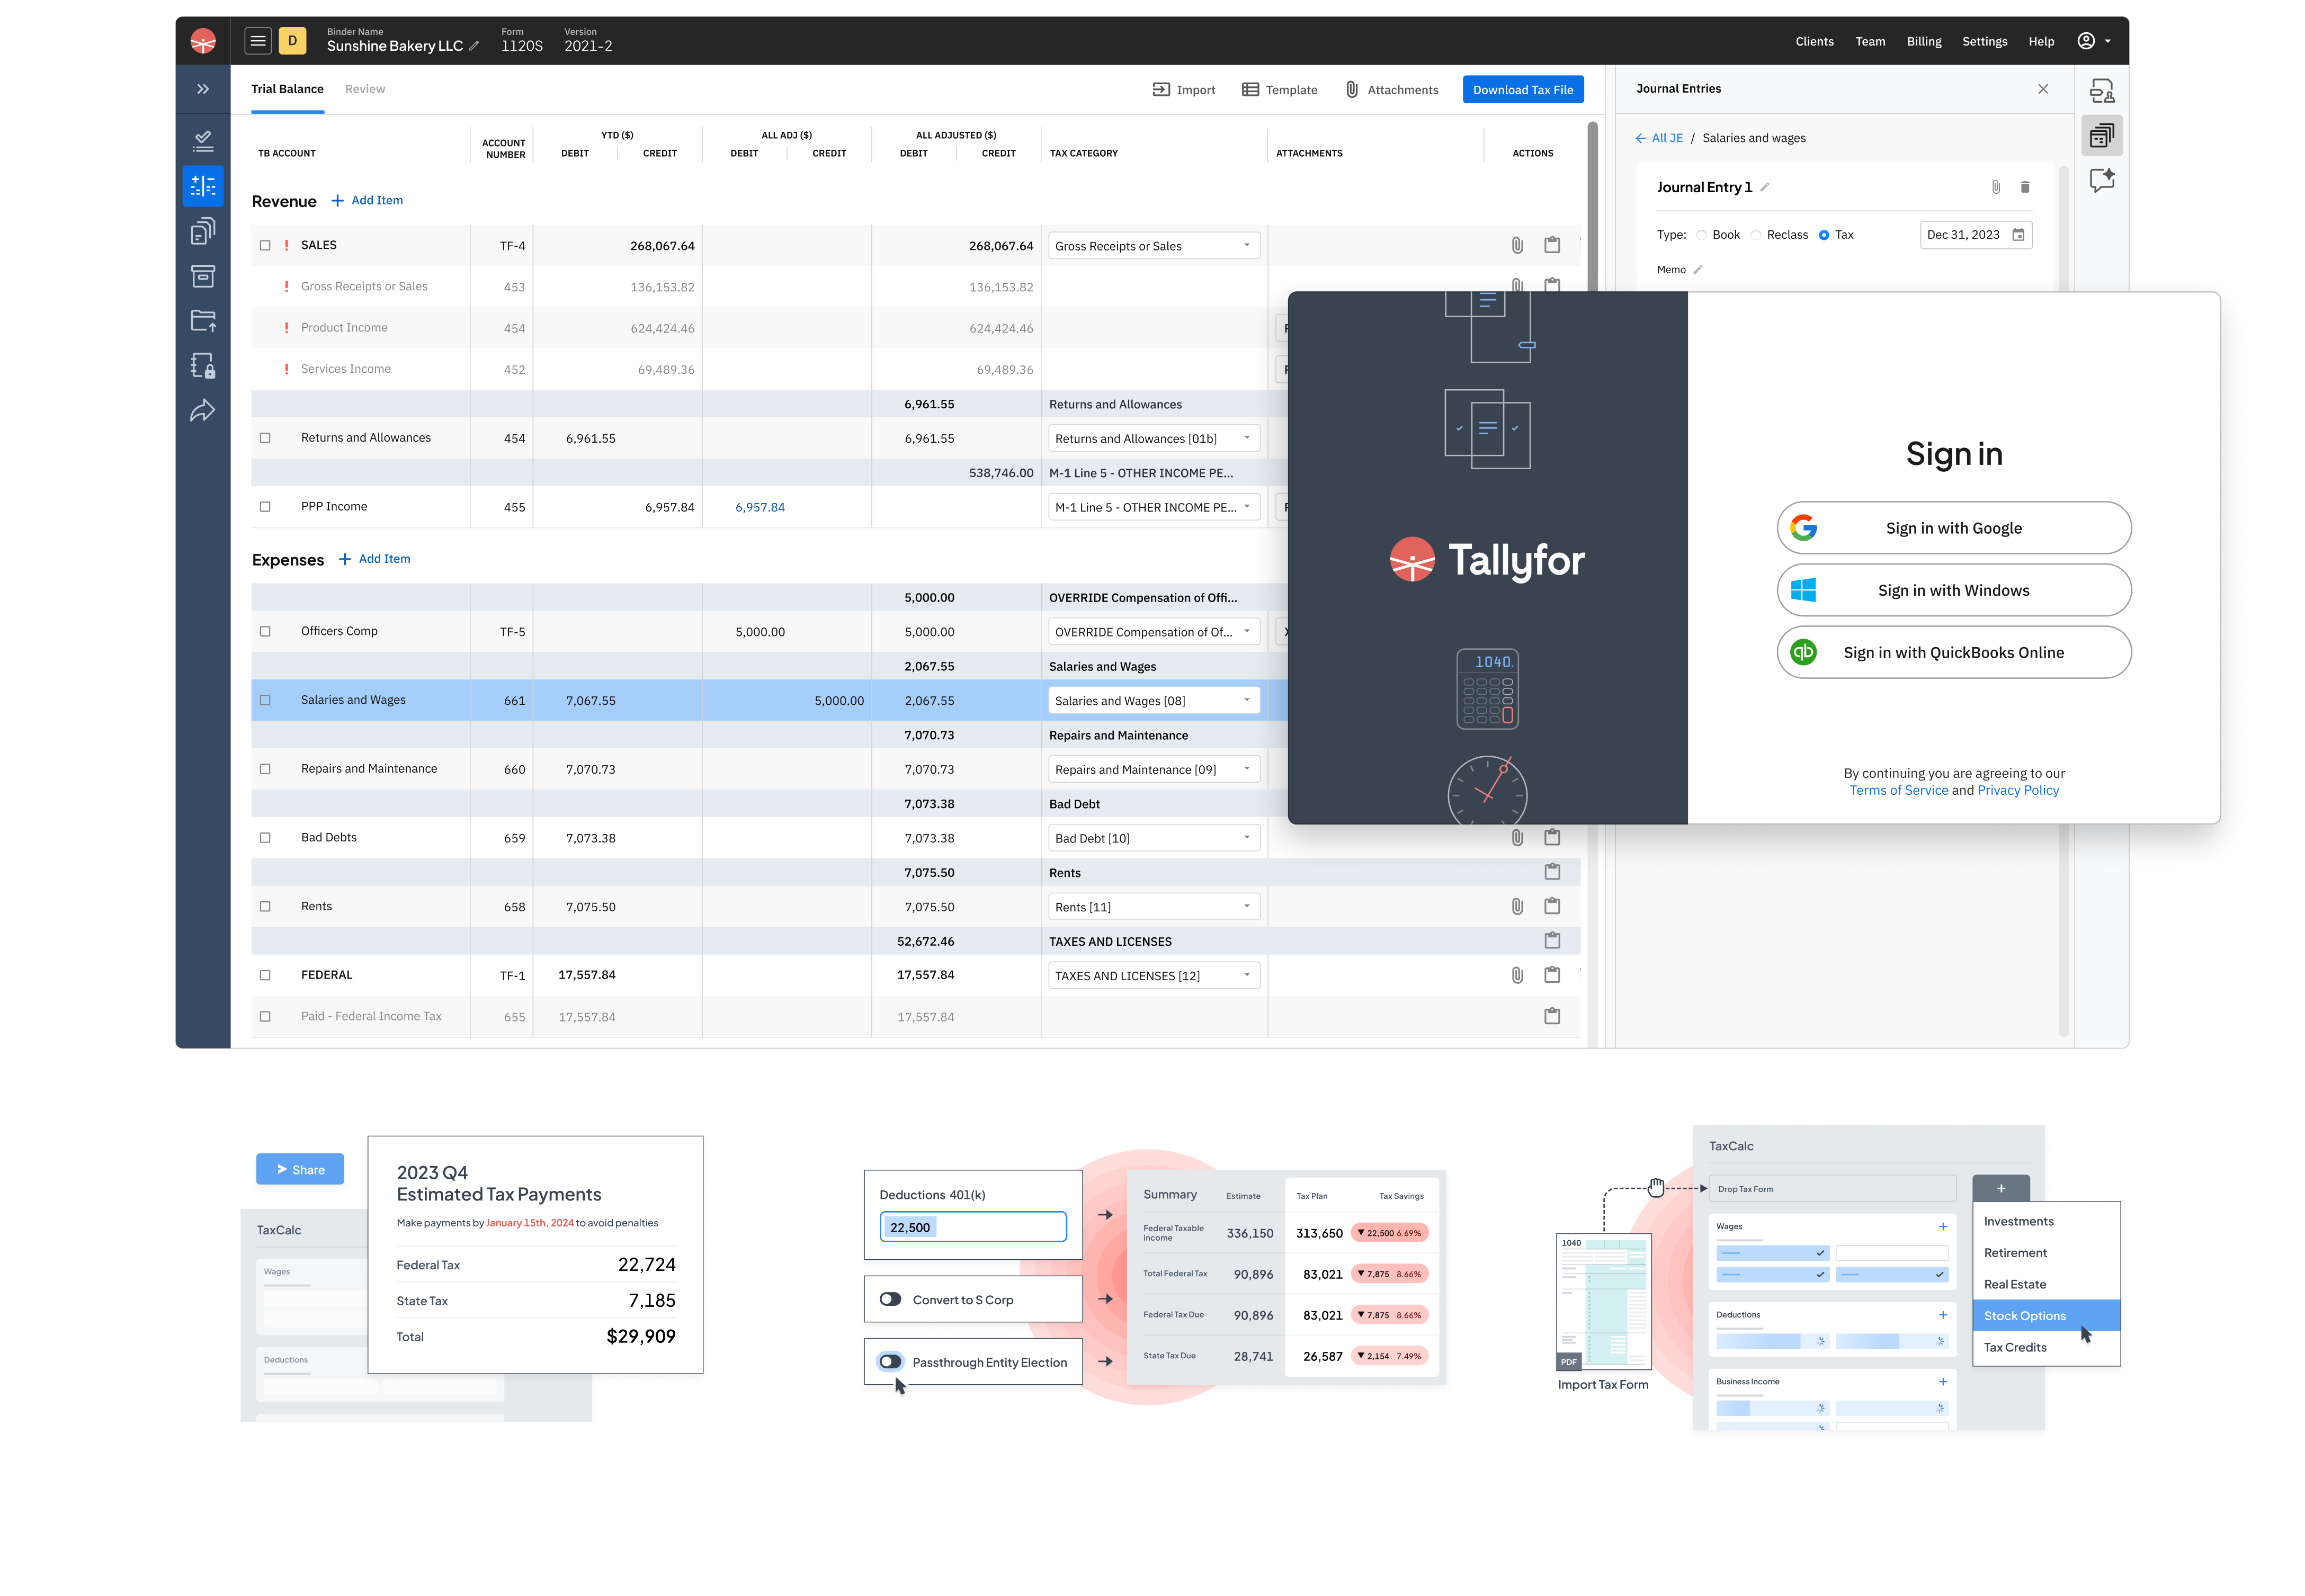Rename Journal Entry 1 with its pencil icon
This screenshot has height=1596, width=2305.
tap(1765, 187)
